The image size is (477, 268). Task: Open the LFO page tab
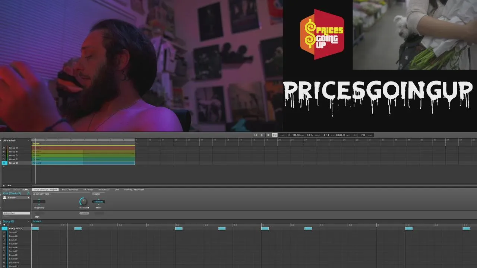(117, 189)
